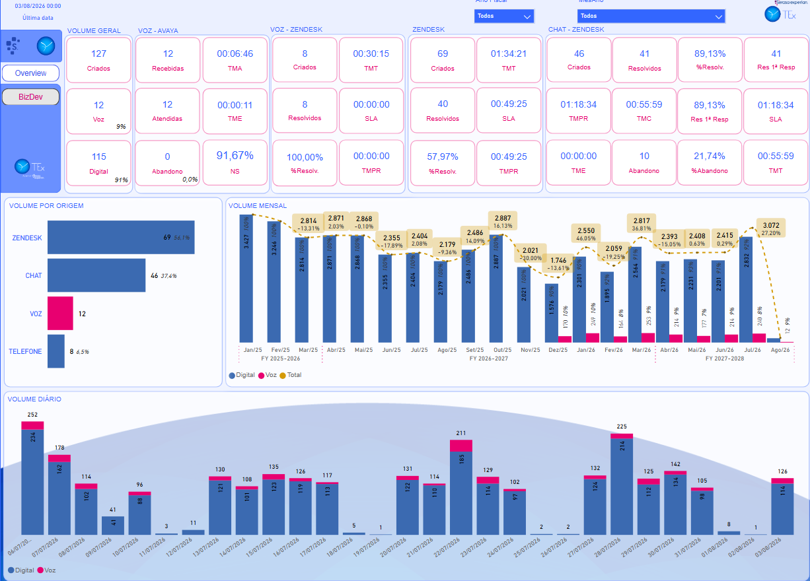Select the Digital legend swatch in Volume Diário
Screen dimensions: 810x581
(x=11, y=570)
